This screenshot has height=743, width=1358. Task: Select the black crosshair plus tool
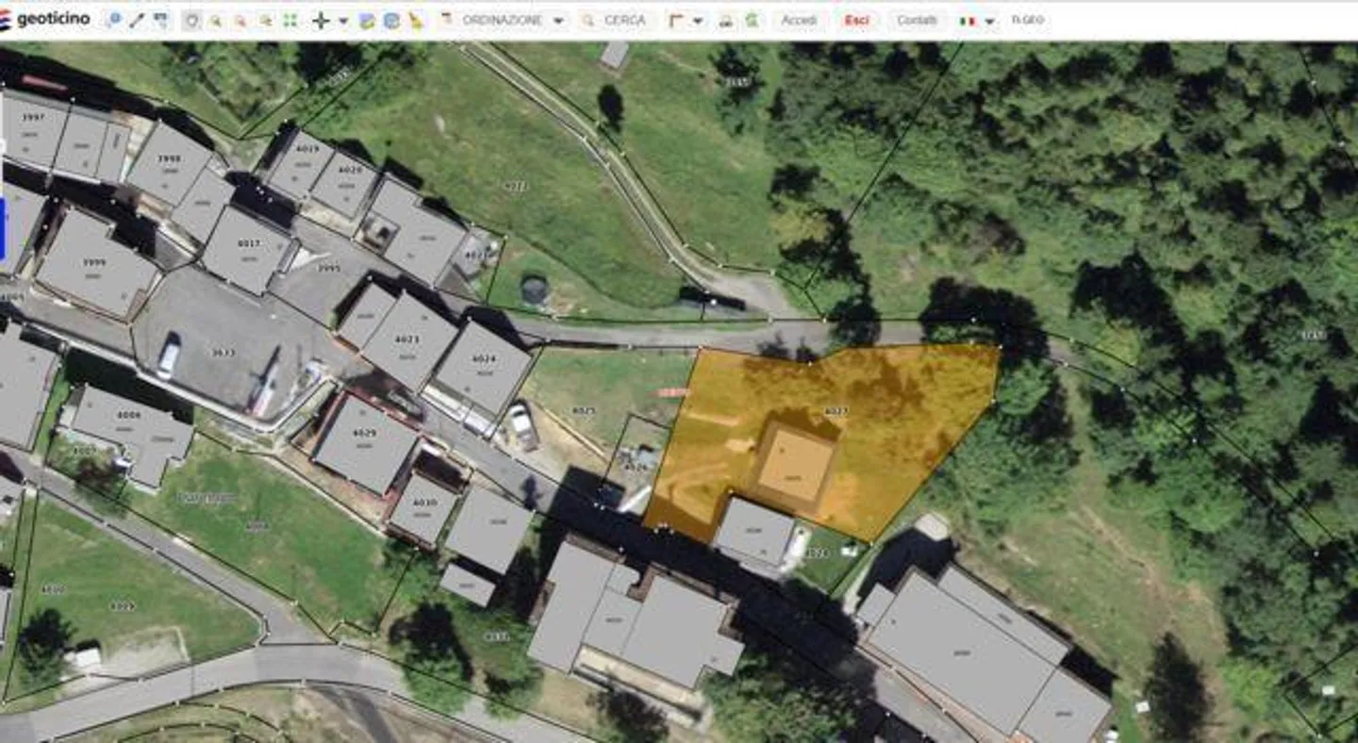click(321, 21)
